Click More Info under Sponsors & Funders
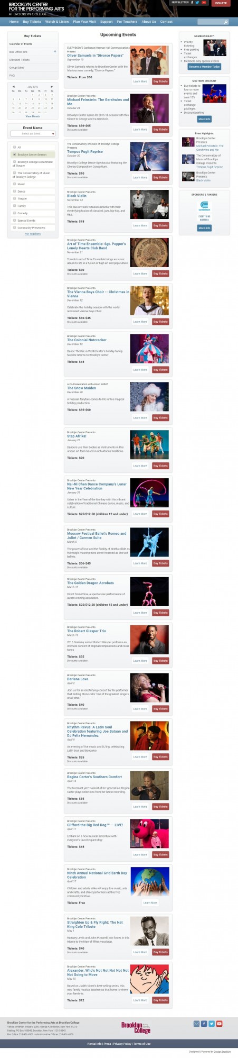This screenshot has height=1058, width=238. point(204,228)
